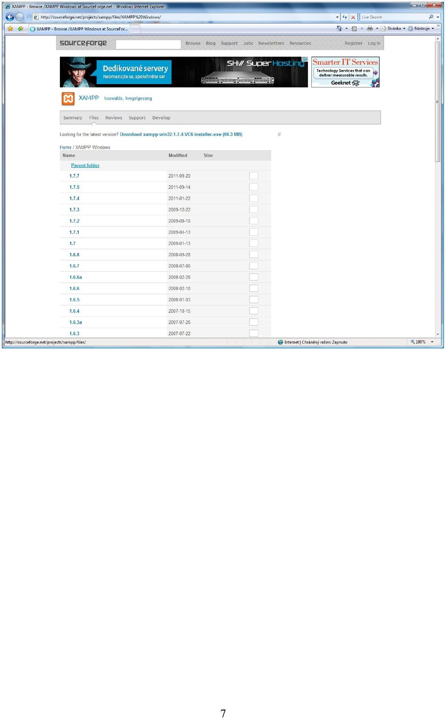Viewport: 446px width, 718px height.
Task: Click the small square box in the 1.6.6 row
Action: click(254, 288)
